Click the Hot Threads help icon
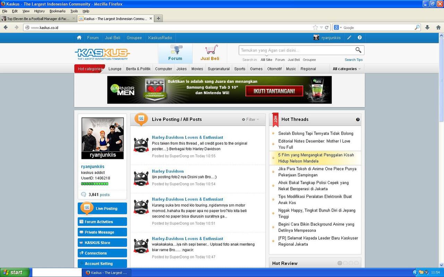Screen dimensions: 444x277 358,119
